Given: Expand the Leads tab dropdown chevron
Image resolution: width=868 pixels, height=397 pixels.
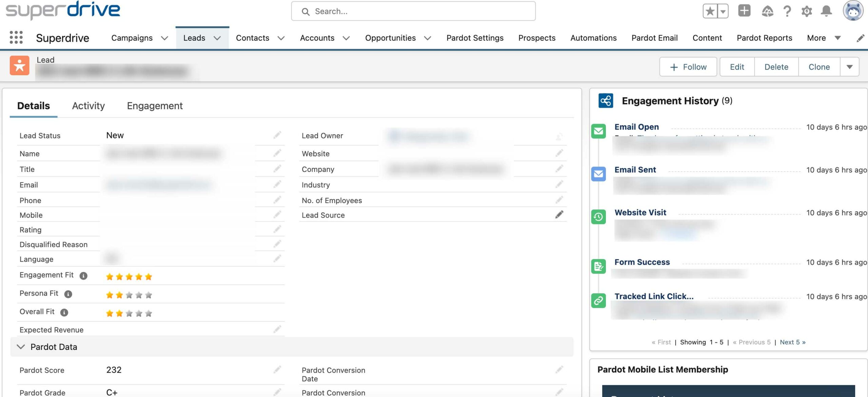Looking at the screenshot, I should (x=217, y=38).
